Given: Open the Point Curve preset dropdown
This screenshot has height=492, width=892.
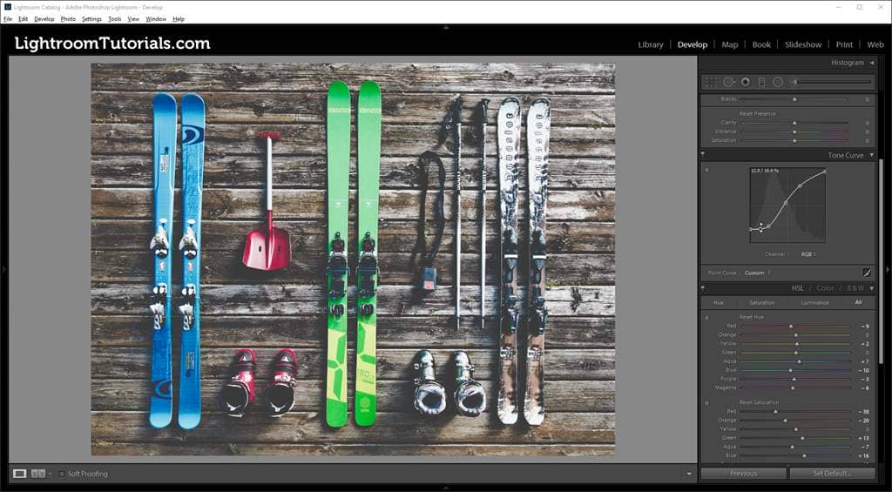Looking at the screenshot, I should pyautogui.click(x=756, y=273).
